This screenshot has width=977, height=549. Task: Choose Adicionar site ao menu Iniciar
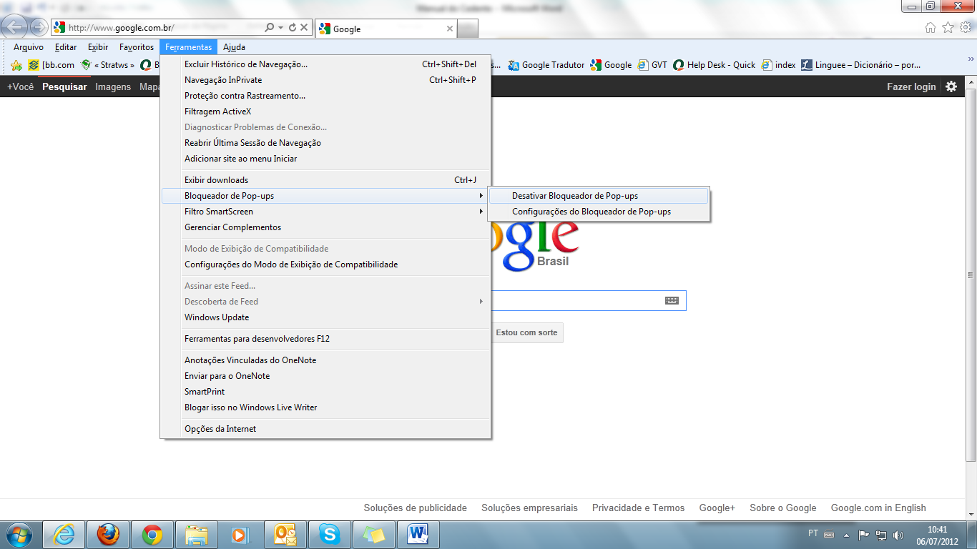[x=325, y=159]
